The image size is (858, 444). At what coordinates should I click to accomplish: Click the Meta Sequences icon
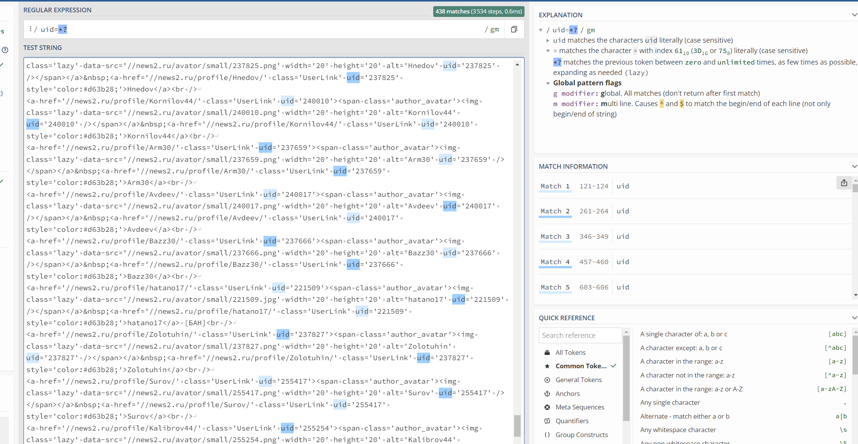pos(547,407)
